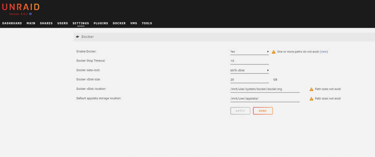Click the Done button
Image resolution: width=375 pixels, height=157 pixels.
tap(263, 111)
